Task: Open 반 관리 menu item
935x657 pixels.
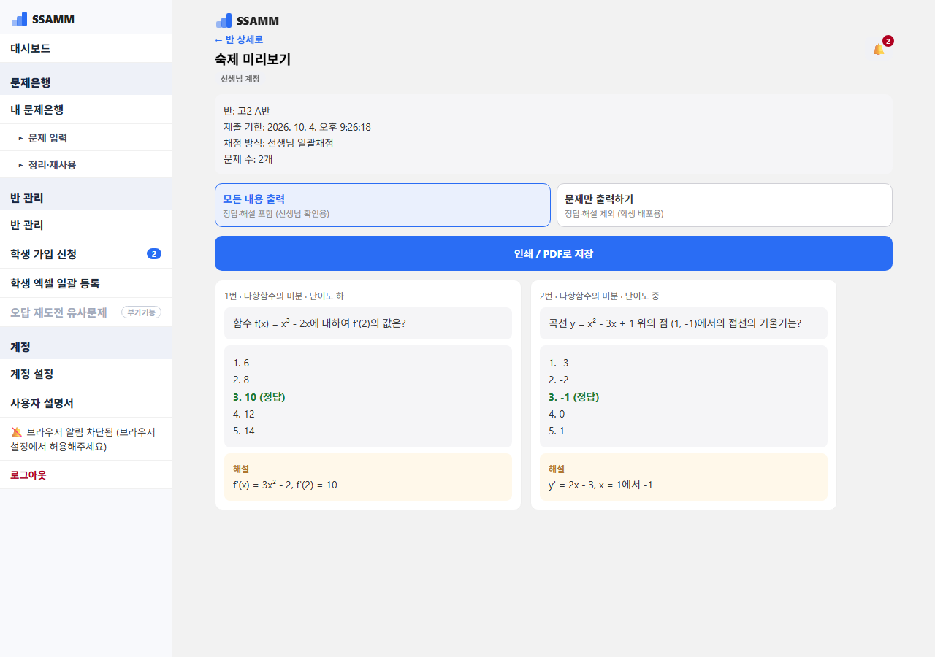Action: click(x=85, y=225)
